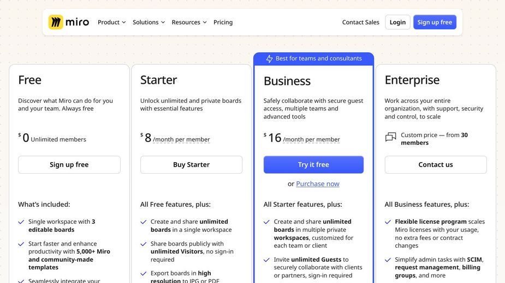Click the Miro logo icon
This screenshot has width=505, height=283.
[56, 22]
